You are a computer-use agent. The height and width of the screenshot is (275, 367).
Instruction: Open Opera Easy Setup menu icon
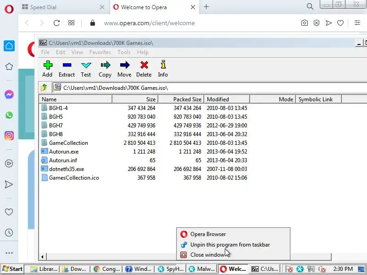[357, 22]
